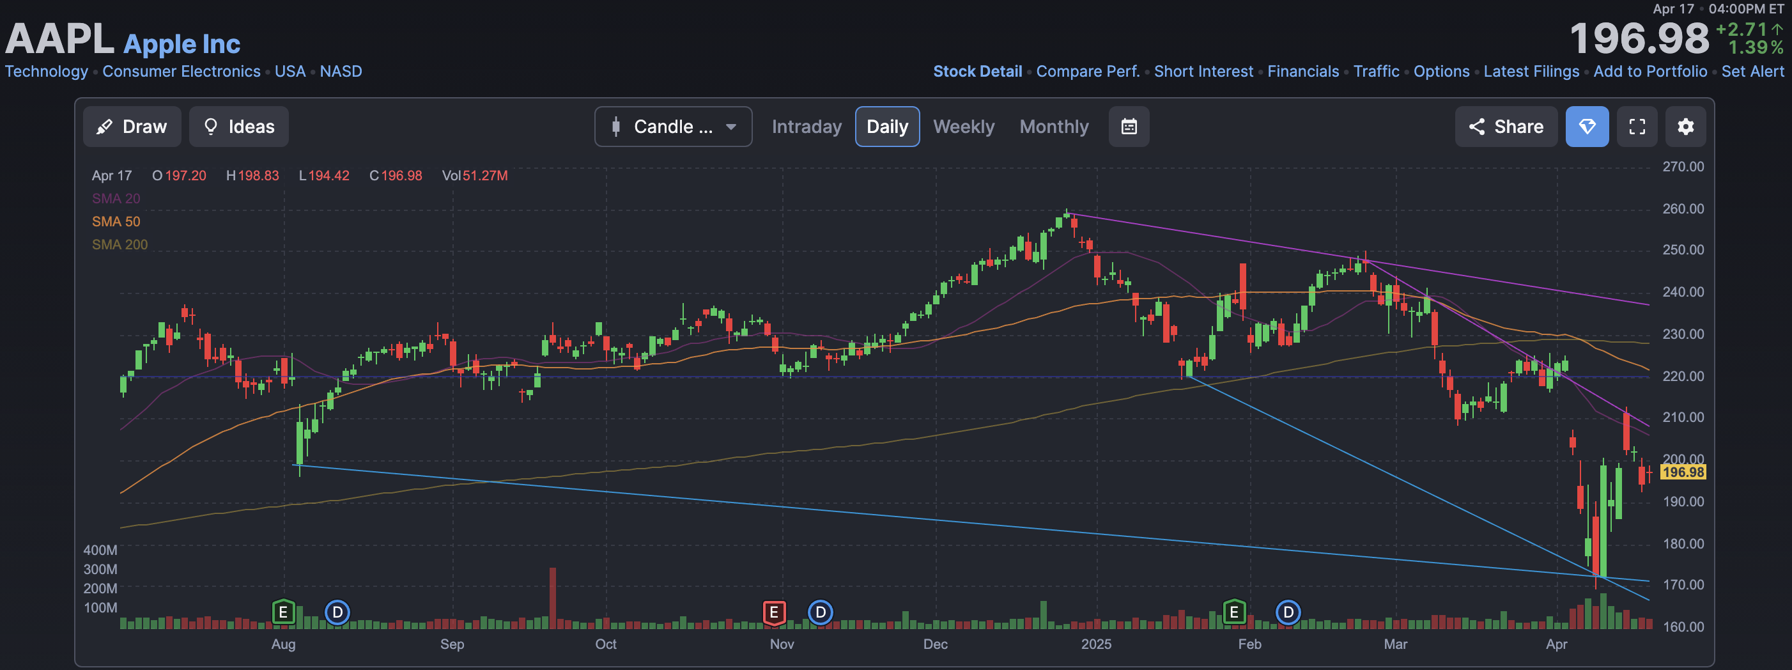Open the Apple Inc company link

[x=182, y=44]
